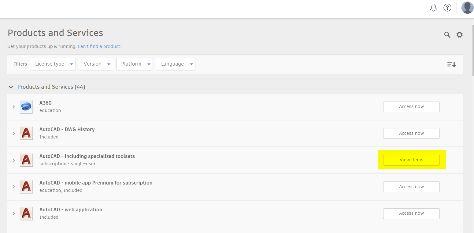Click View items for AutoCAD toolsets
The image size is (474, 233).
tap(411, 160)
